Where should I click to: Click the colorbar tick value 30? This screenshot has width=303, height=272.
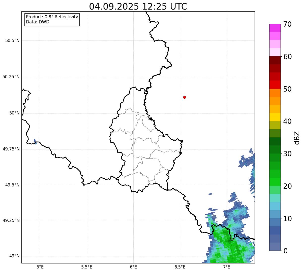[x=287, y=154]
